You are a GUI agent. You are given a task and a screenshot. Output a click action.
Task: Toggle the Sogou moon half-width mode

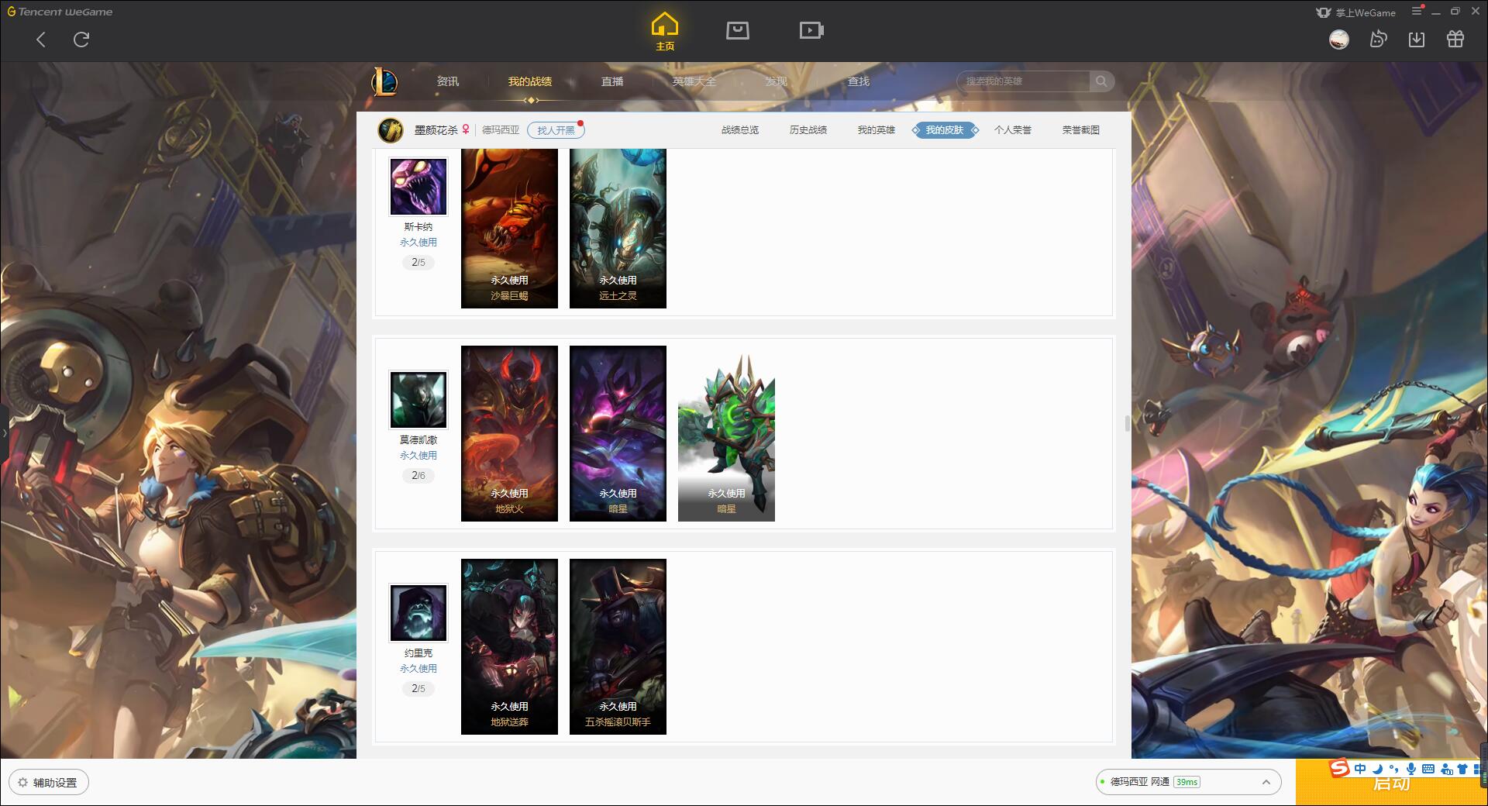(x=1377, y=769)
